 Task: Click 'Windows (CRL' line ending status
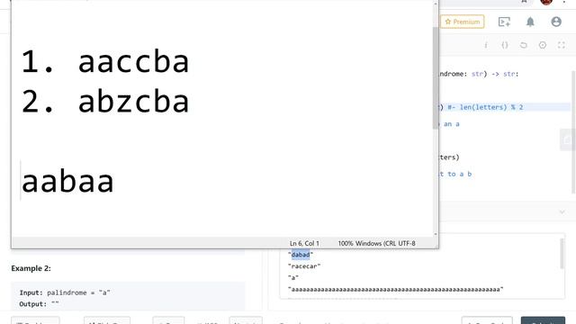[375, 243]
